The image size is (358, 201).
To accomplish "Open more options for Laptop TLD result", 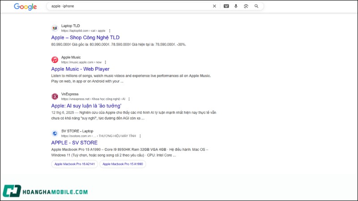I will 110,31.
